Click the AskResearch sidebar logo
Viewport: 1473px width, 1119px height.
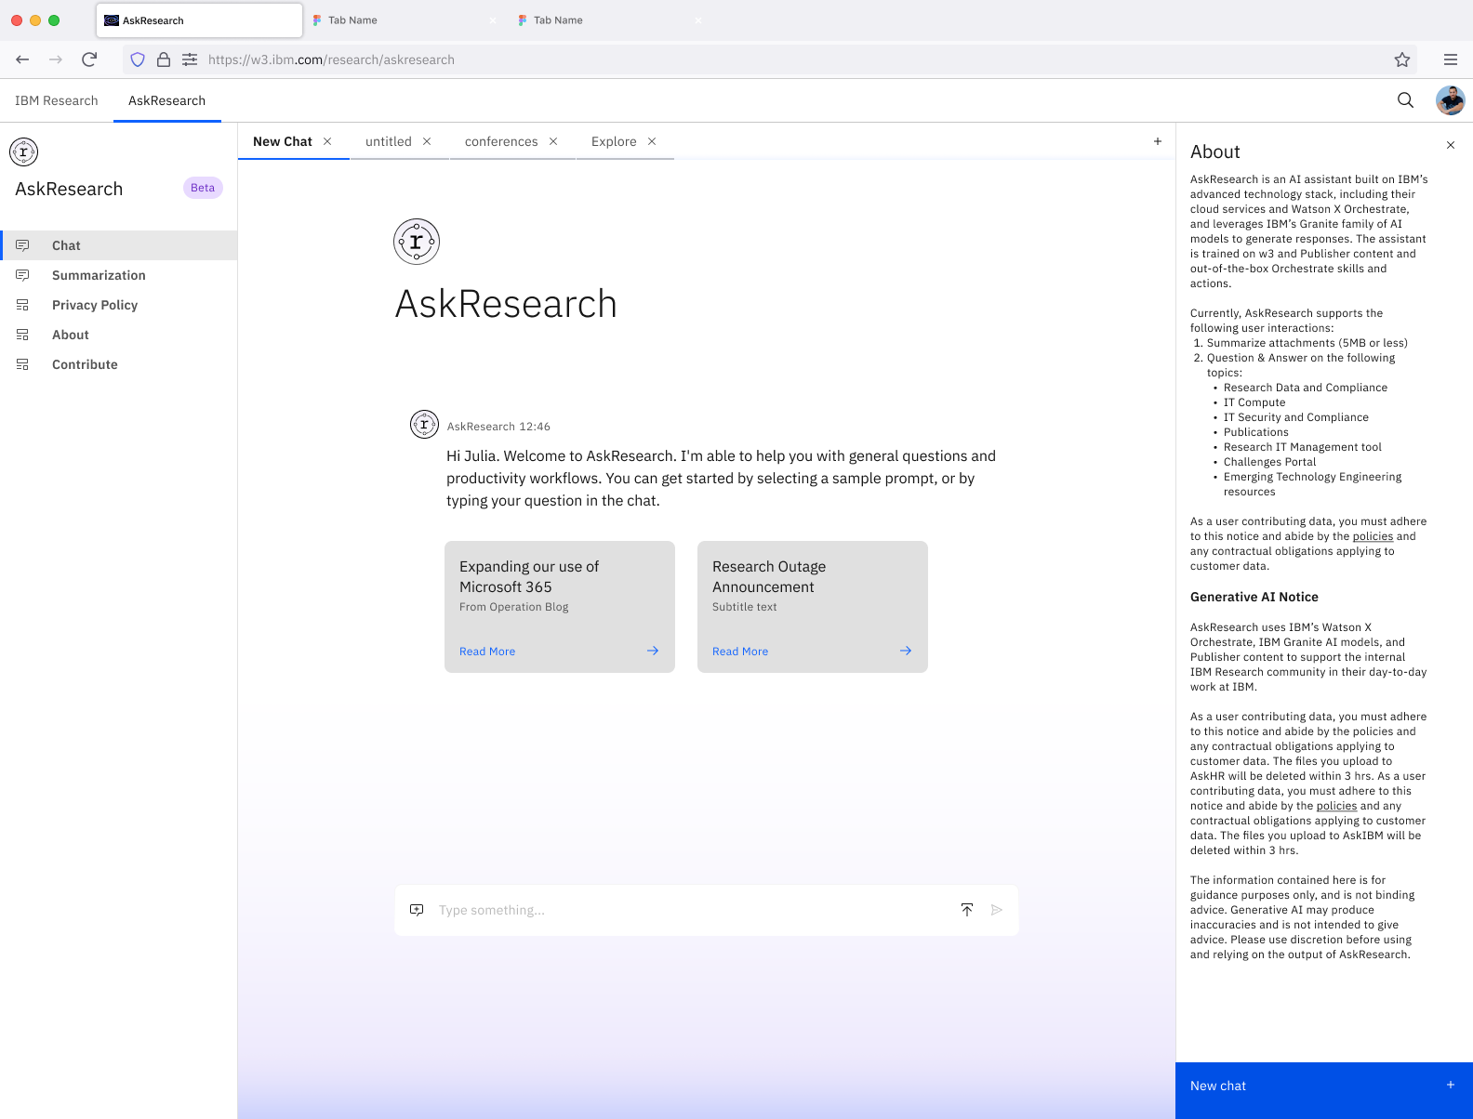click(x=23, y=151)
